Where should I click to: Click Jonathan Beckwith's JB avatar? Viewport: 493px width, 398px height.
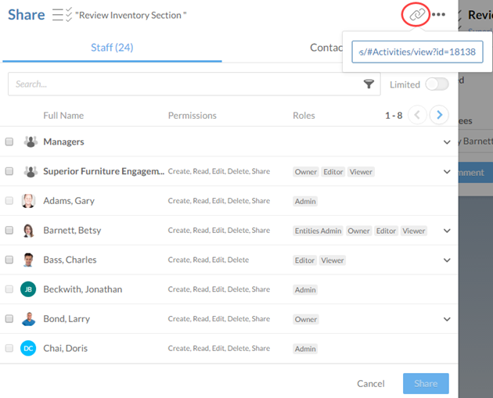coord(29,289)
